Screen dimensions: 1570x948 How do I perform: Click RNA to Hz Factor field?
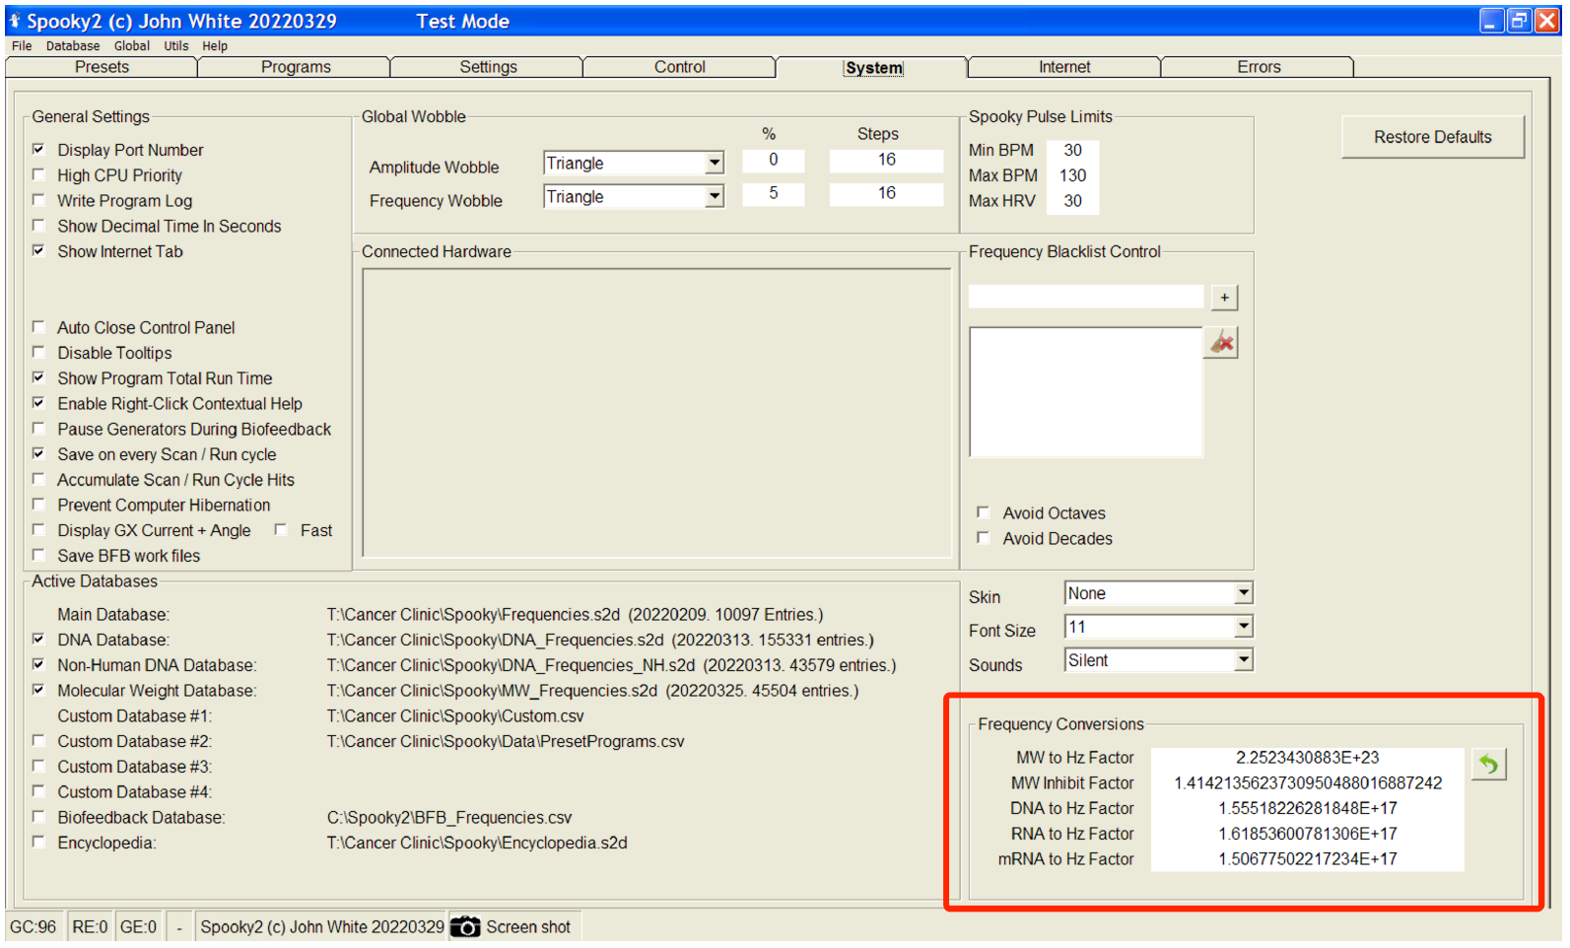(x=1308, y=834)
